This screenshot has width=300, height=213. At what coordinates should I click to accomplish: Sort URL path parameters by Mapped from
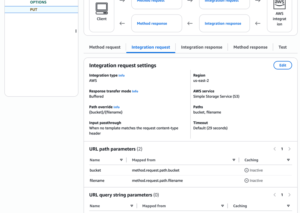click(x=234, y=160)
